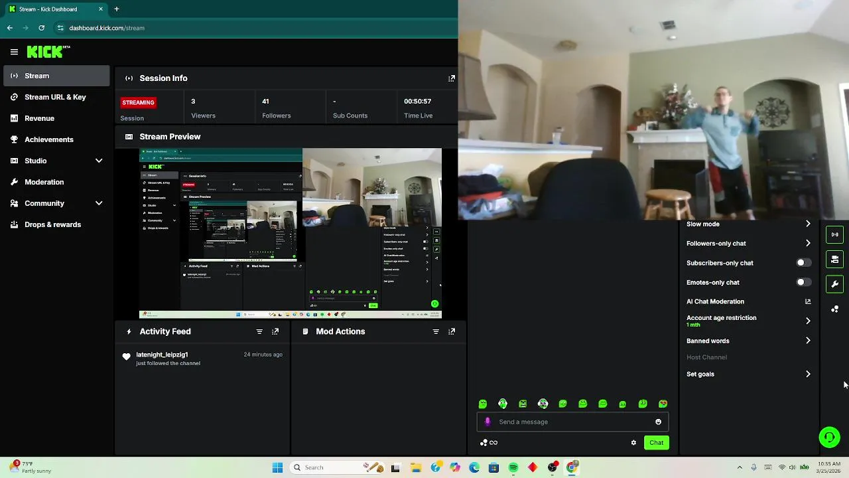Open Drops & rewards page
The image size is (849, 478).
pos(56,224)
